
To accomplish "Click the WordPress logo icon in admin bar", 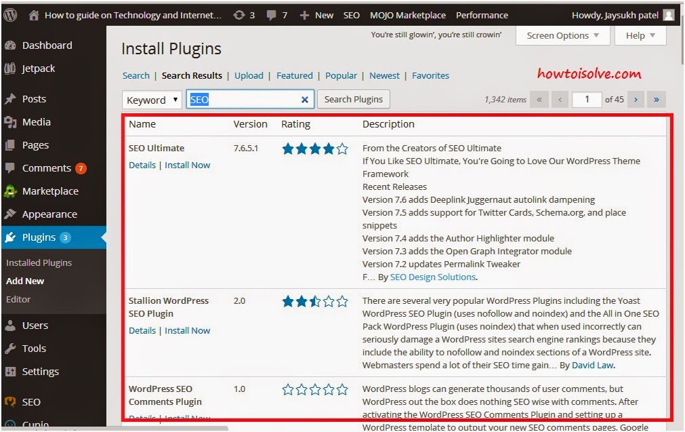I will pos(10,16).
